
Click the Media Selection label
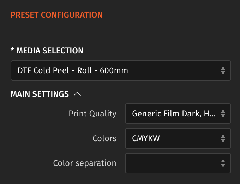[x=50, y=51]
